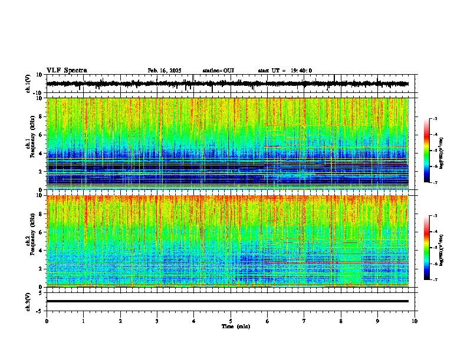
Task: Click the "VLF Spectra" title text
Action: pos(67,71)
